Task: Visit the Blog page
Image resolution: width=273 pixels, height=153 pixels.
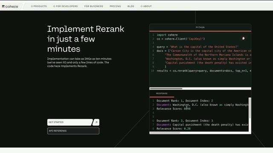Action: 131,6
